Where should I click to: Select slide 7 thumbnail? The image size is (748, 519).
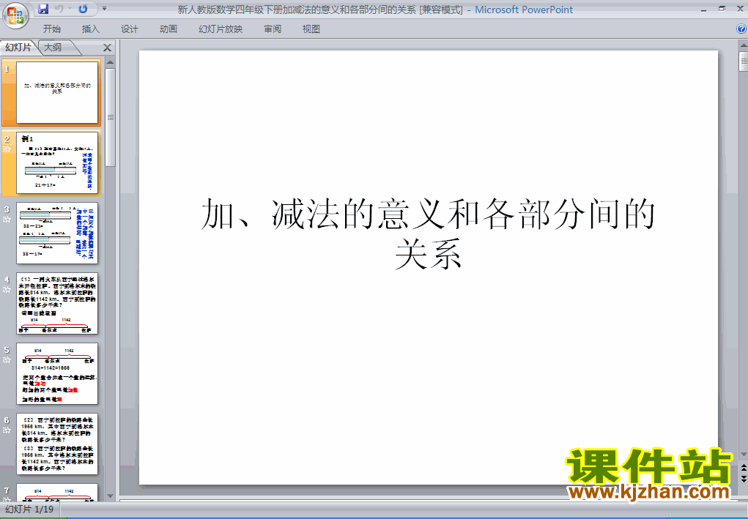click(x=57, y=493)
